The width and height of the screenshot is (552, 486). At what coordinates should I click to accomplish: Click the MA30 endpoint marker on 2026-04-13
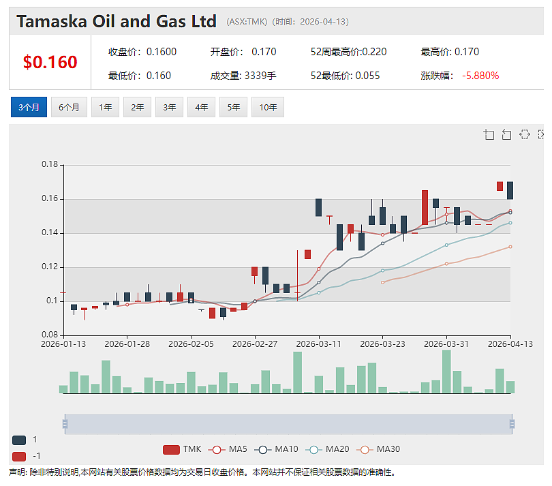point(510,247)
